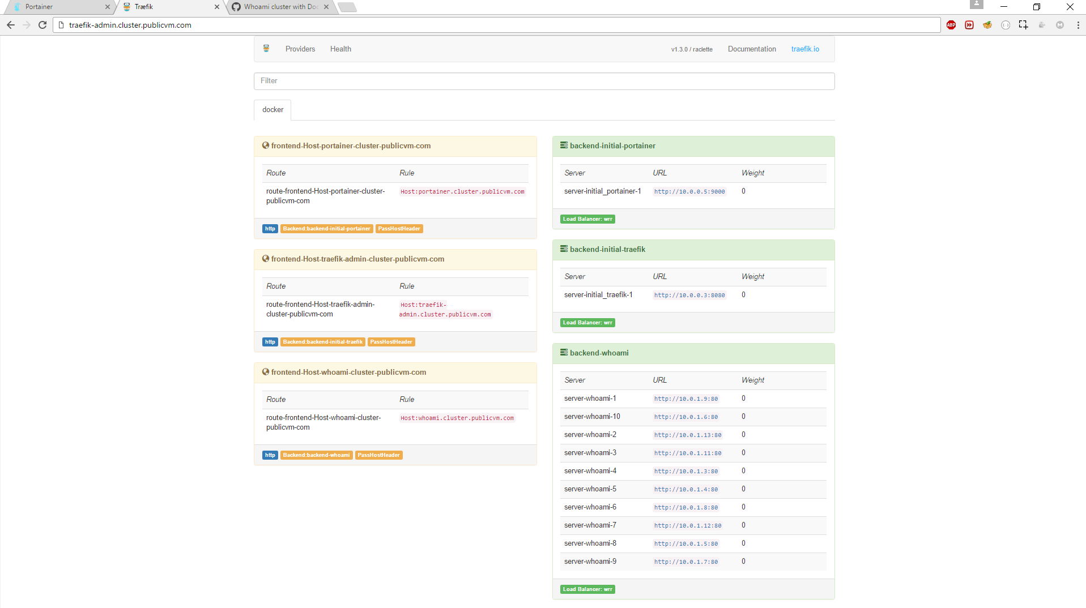Open the Chrome three-dot menu

point(1078,25)
